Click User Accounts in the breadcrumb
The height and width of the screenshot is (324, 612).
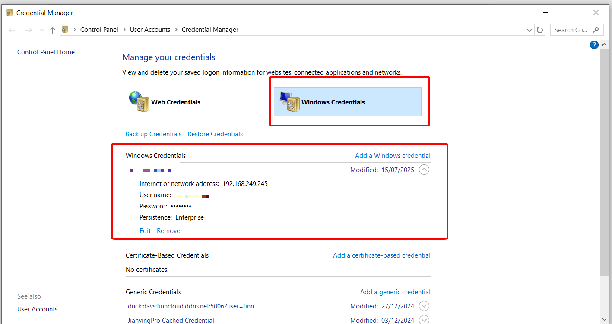click(x=150, y=30)
